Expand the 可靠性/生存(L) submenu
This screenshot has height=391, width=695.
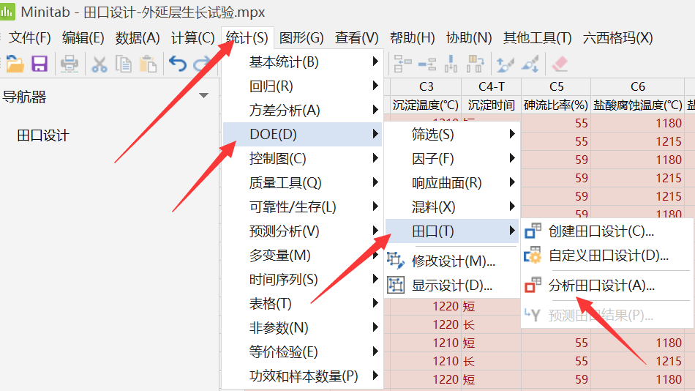pyautogui.click(x=302, y=206)
